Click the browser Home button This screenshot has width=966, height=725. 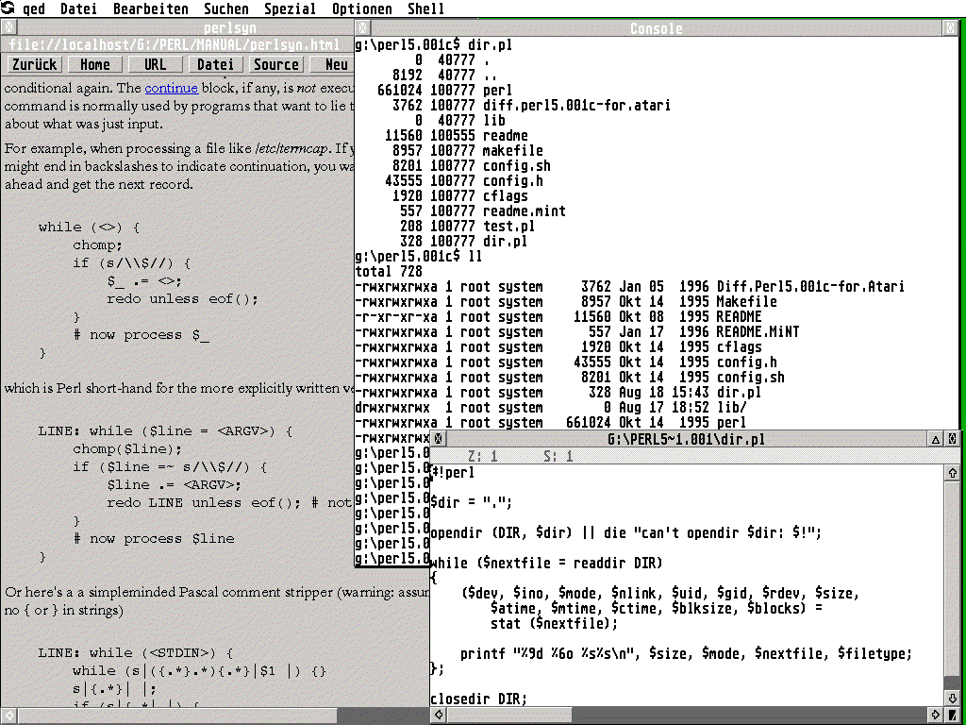click(94, 64)
